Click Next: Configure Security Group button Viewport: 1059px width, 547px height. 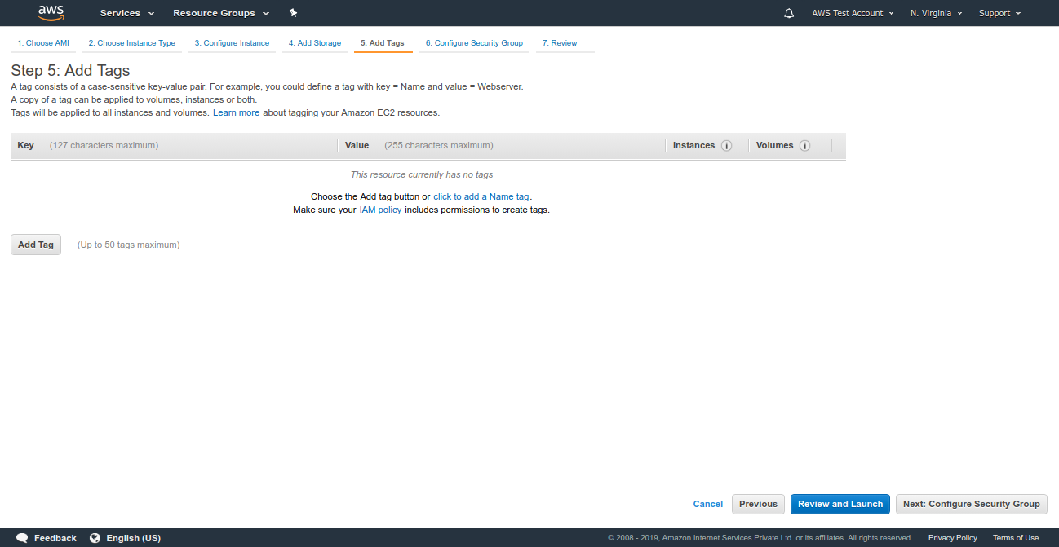pyautogui.click(x=971, y=504)
